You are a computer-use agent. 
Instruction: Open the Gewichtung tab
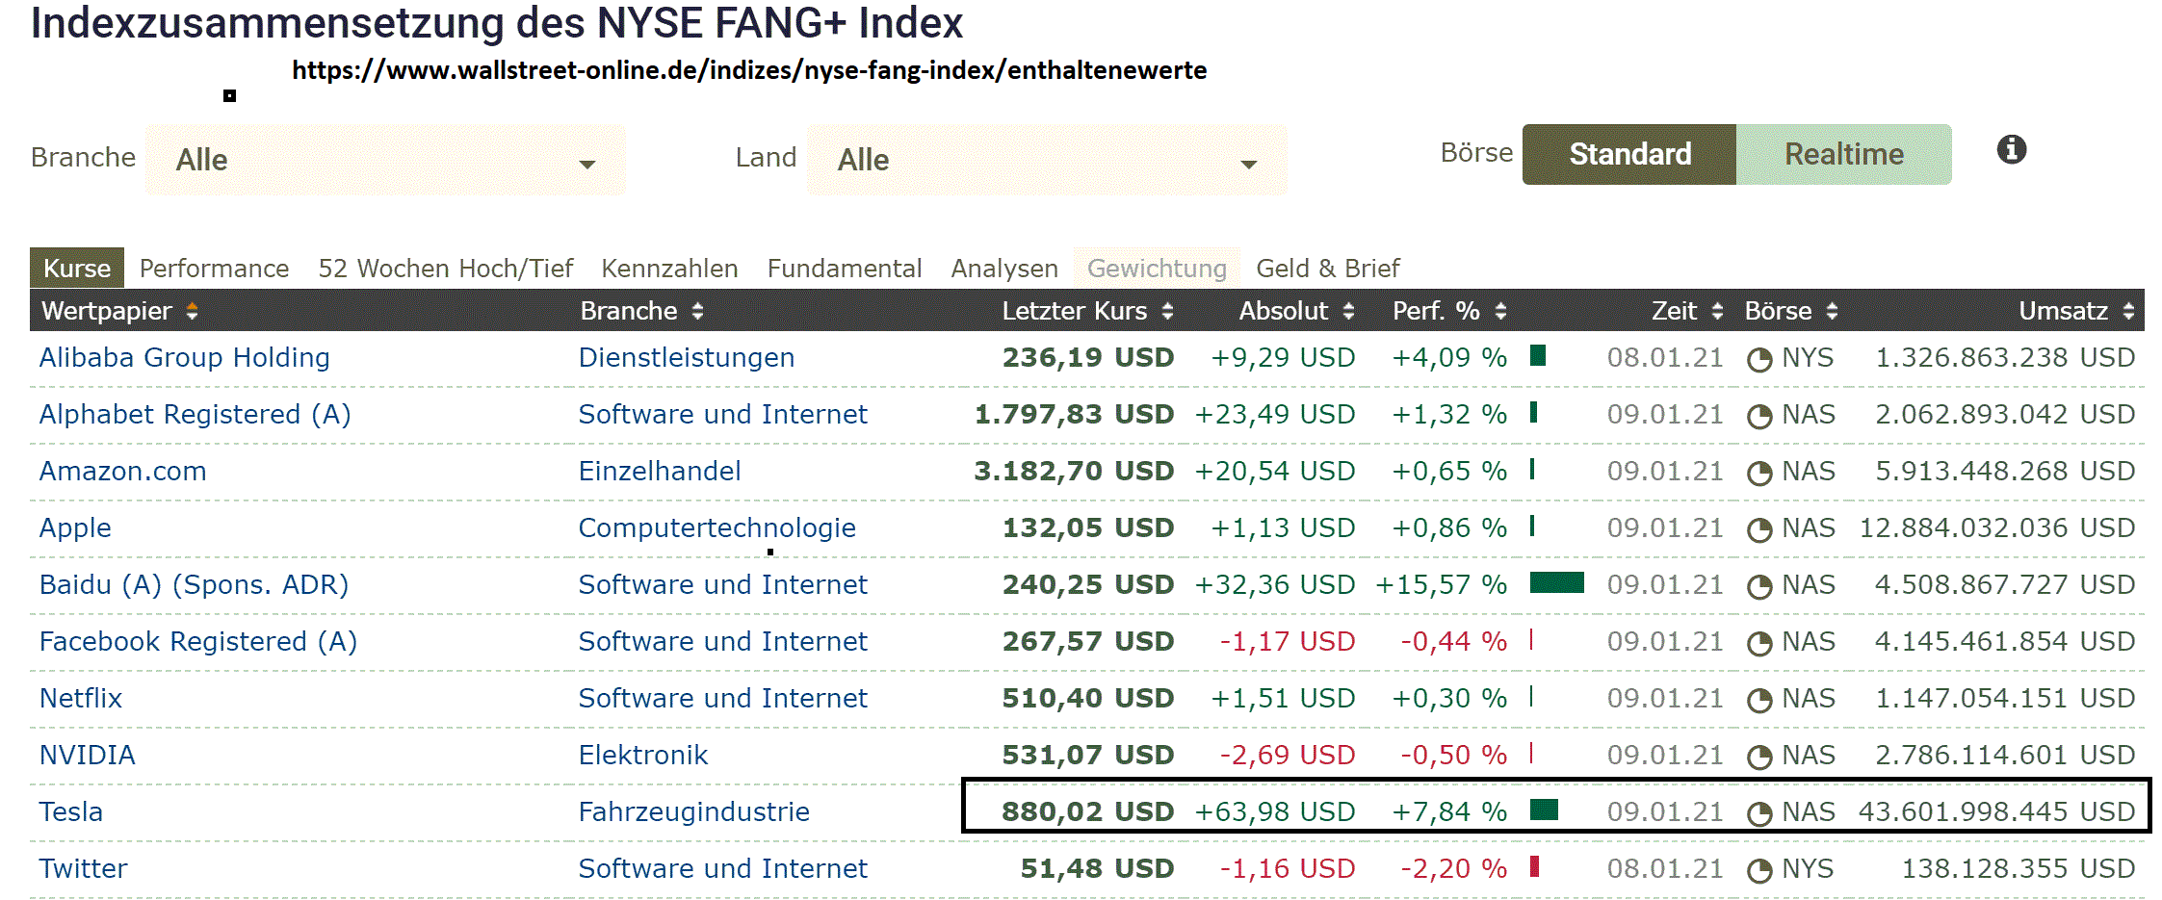click(x=1156, y=268)
